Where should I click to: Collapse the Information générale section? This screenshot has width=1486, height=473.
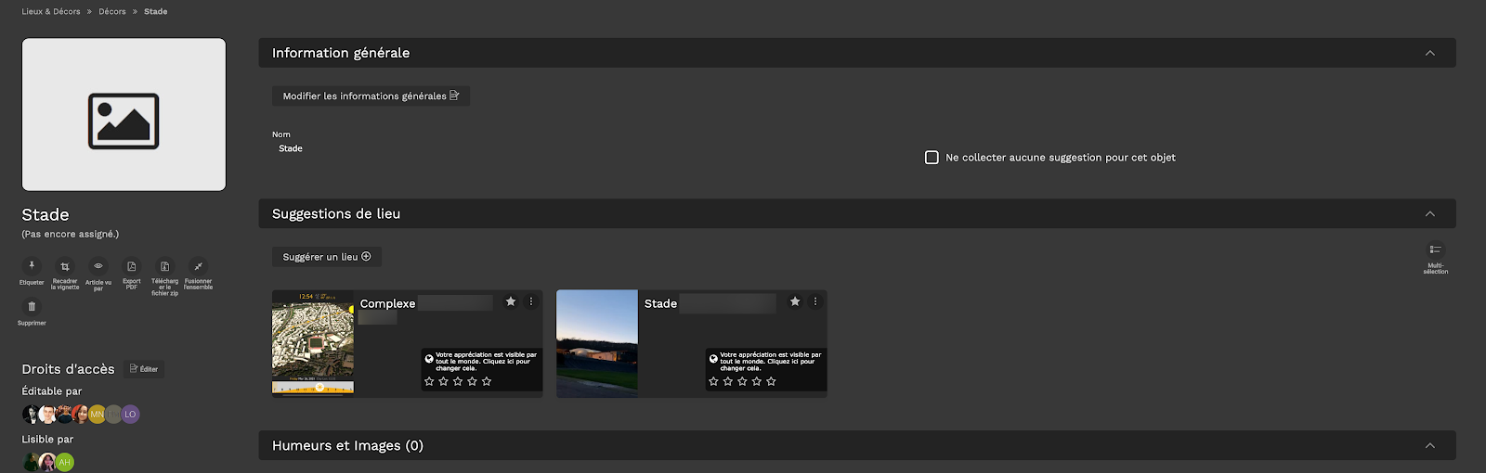tap(1429, 53)
